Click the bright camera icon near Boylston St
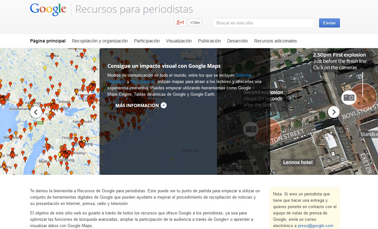 (349, 97)
